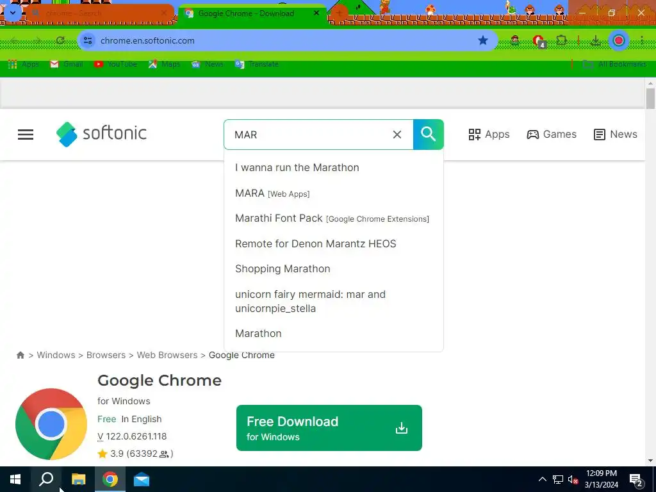Viewport: 656px width, 492px height.
Task: Go to the home breadcrumb icon
Action: click(x=20, y=355)
